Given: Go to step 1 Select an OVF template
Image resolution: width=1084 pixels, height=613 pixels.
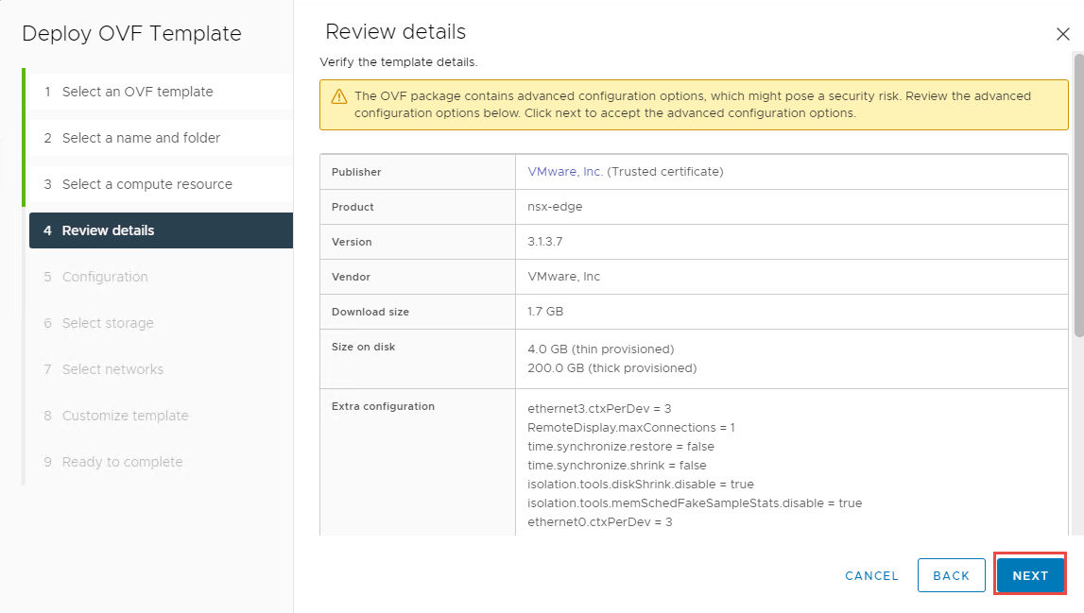Looking at the screenshot, I should click(137, 92).
